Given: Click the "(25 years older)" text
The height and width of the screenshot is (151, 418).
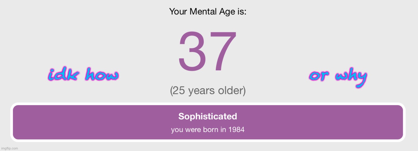Looking at the screenshot, I should point(208,90).
